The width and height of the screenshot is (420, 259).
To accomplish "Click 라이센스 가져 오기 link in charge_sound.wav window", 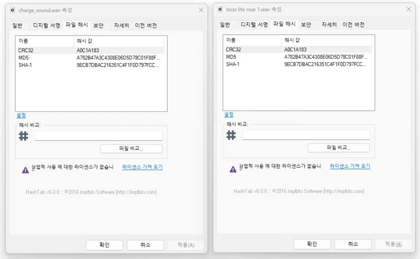I will point(142,167).
